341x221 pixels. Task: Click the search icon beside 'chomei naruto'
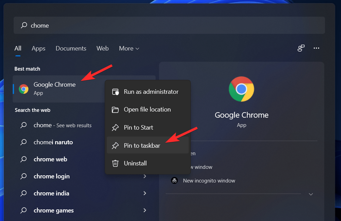coord(24,142)
